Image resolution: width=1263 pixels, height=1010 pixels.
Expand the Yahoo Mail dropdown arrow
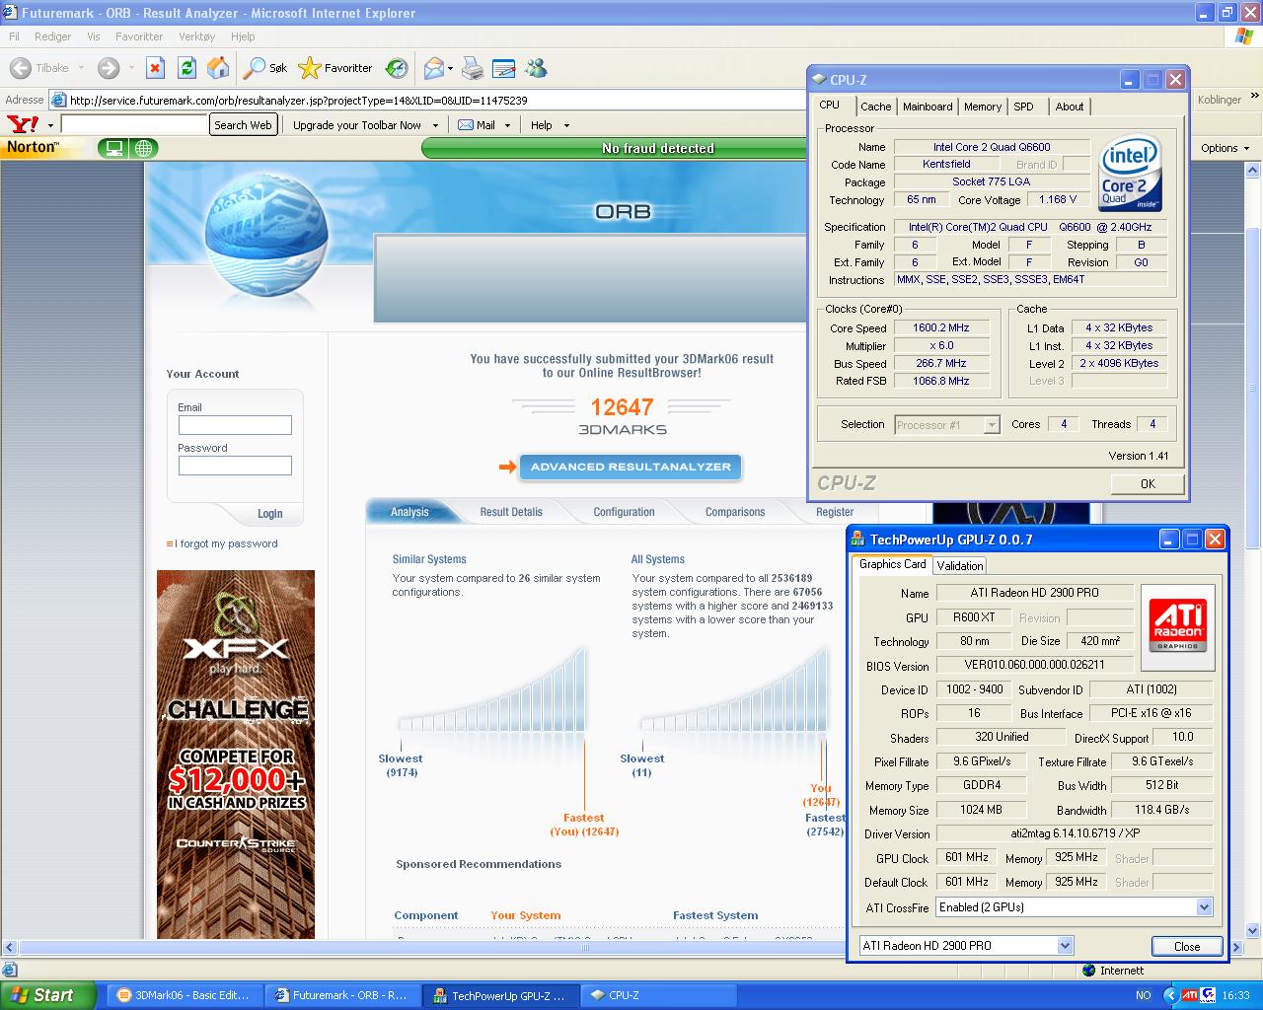click(x=507, y=125)
